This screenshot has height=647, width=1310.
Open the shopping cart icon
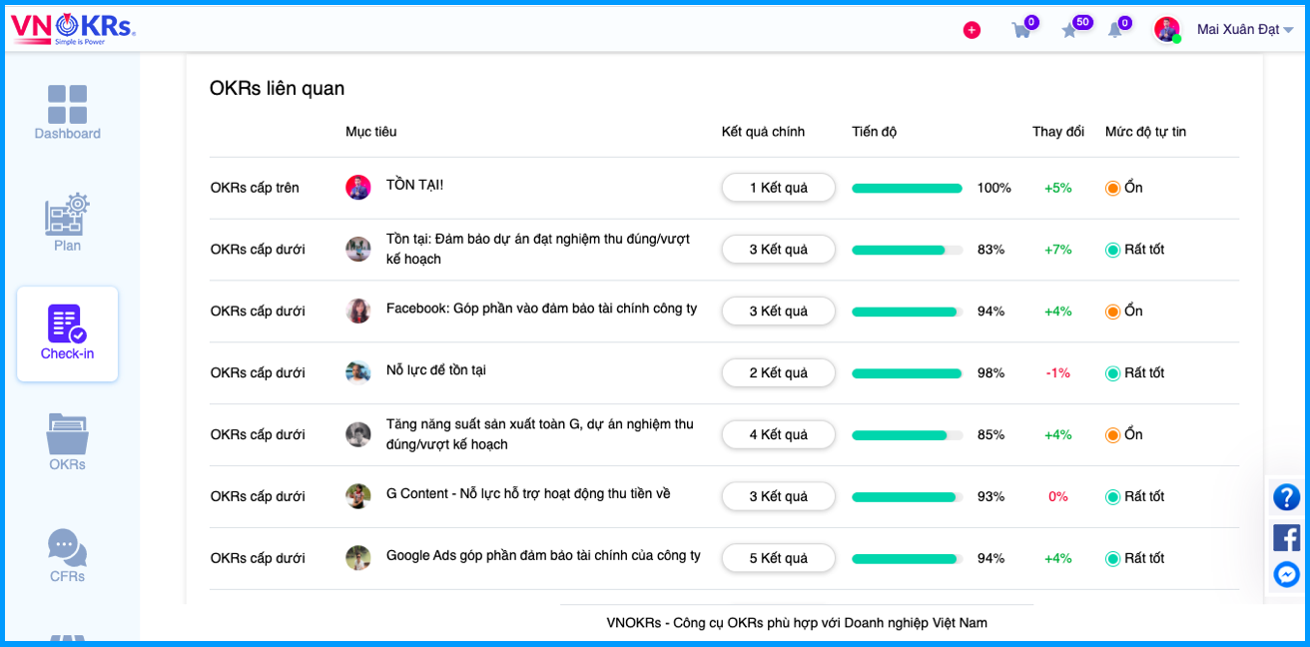tap(1021, 30)
